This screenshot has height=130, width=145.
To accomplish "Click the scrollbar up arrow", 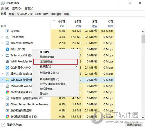I will (143, 31).
